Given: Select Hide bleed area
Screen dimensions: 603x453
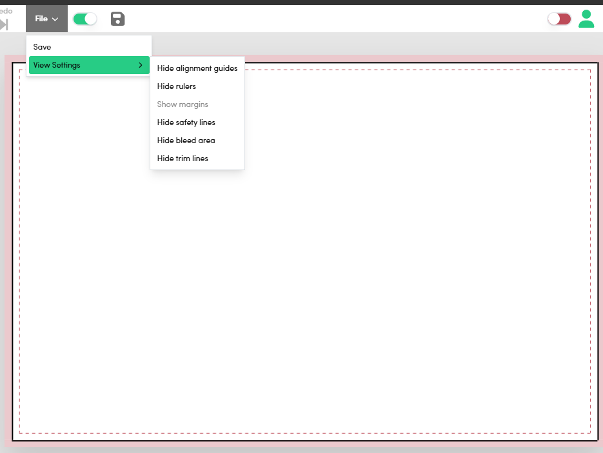Looking at the screenshot, I should click(186, 140).
